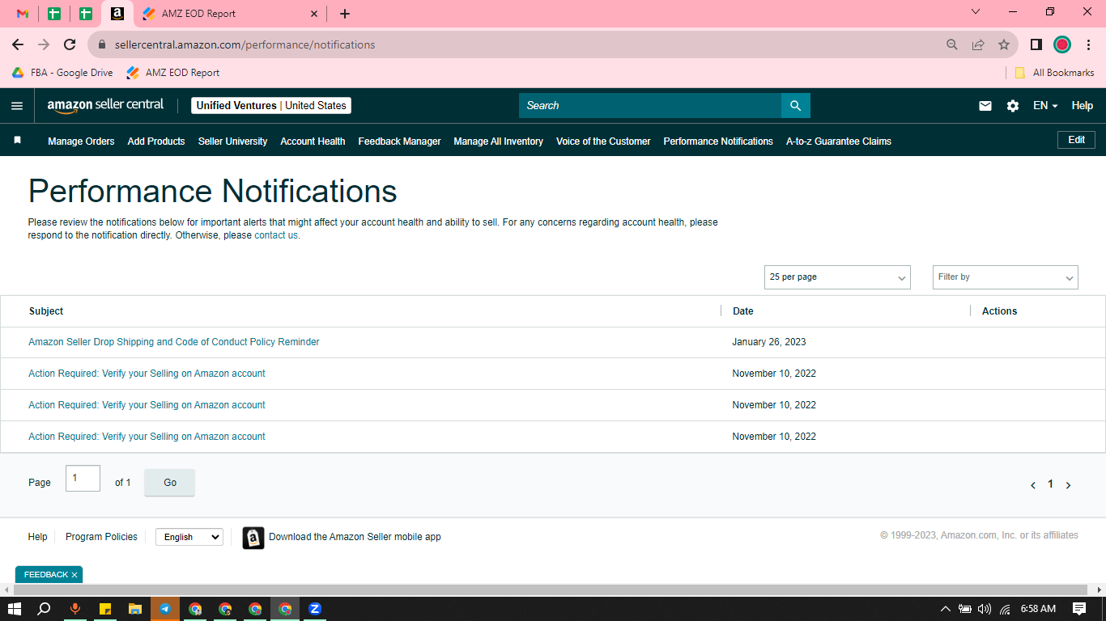Select page 1 in pagination
This screenshot has height=621, width=1106.
pyautogui.click(x=1050, y=484)
